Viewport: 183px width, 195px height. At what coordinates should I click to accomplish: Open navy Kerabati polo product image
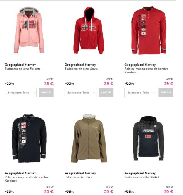(29, 138)
